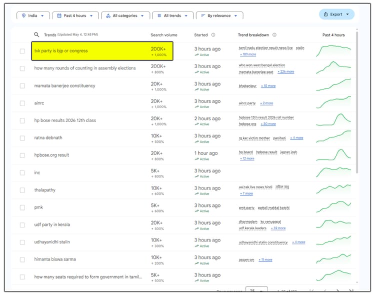Image resolution: width=375 pixels, height=295 pixels.
Task: Select the inc row checkbox
Action: (x=22, y=172)
